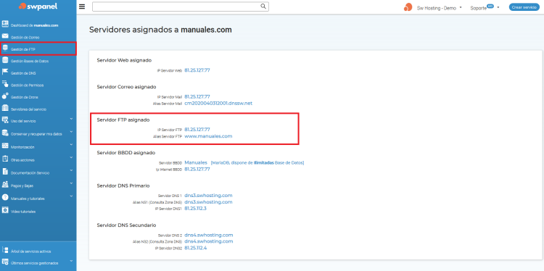
Task: Click Conservar y recuperar mis datos icon
Action: pyautogui.click(x=5, y=133)
